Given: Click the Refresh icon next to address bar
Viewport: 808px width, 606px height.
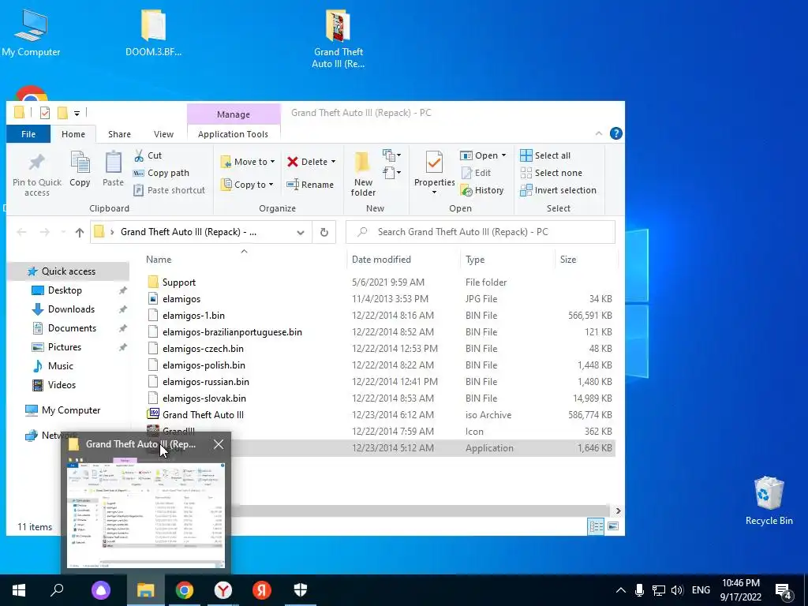Looking at the screenshot, I should coord(324,232).
